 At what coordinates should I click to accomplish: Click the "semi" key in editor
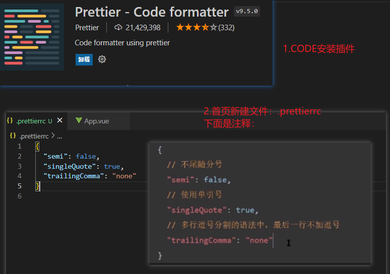point(55,156)
